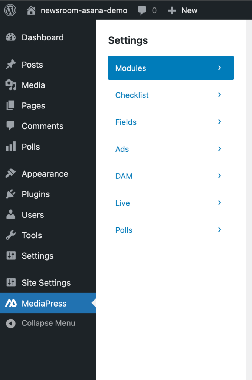
Task: Open the Appearance menu item
Action: [x=45, y=174]
